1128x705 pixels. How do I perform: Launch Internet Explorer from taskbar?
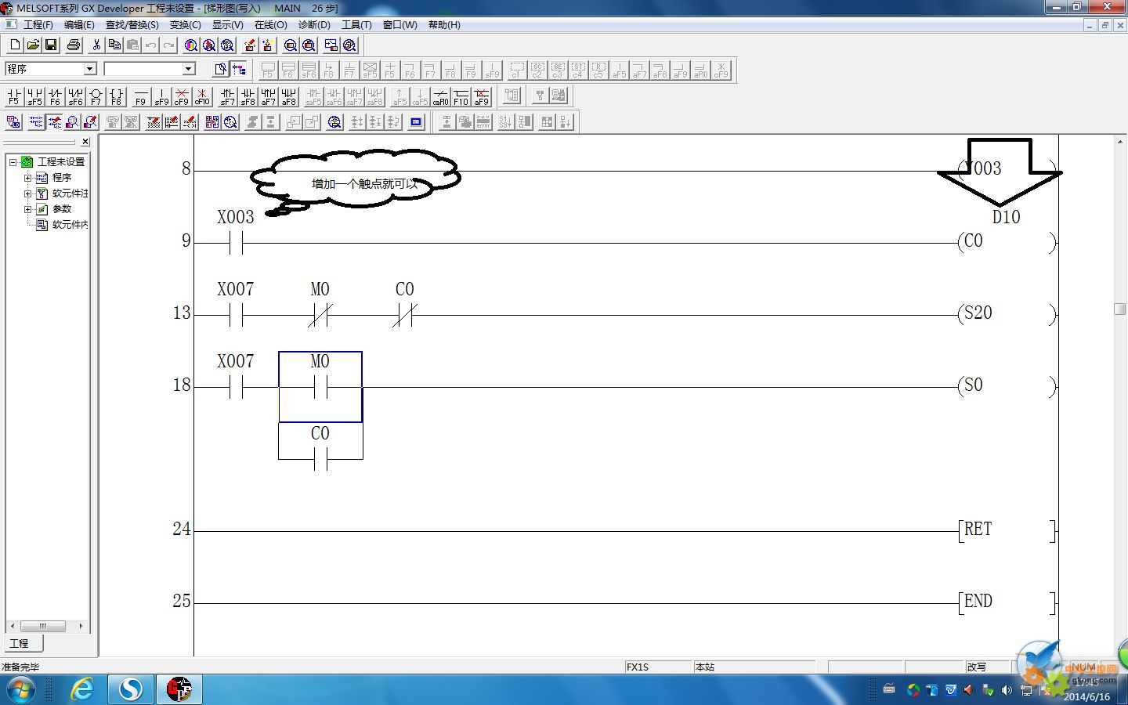tap(81, 690)
